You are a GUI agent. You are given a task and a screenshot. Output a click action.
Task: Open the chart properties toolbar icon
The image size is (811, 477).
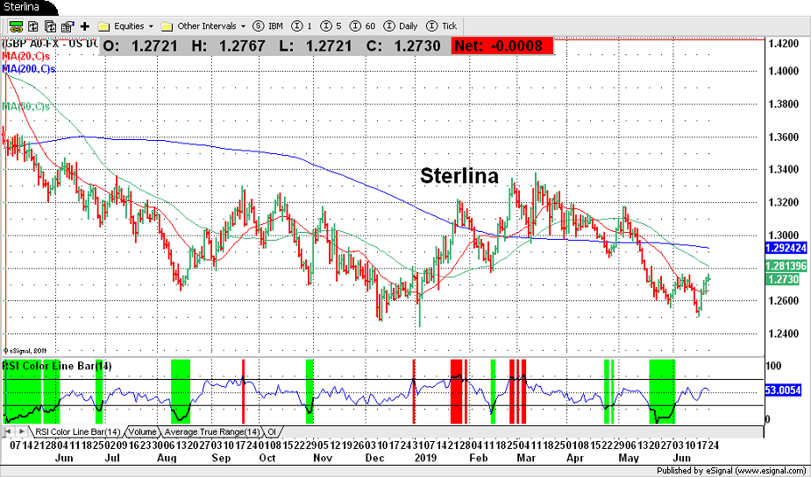pyautogui.click(x=68, y=26)
